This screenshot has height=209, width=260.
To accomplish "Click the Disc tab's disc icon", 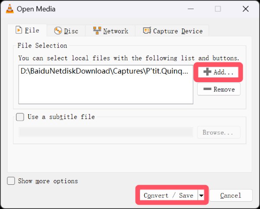I will [58, 31].
